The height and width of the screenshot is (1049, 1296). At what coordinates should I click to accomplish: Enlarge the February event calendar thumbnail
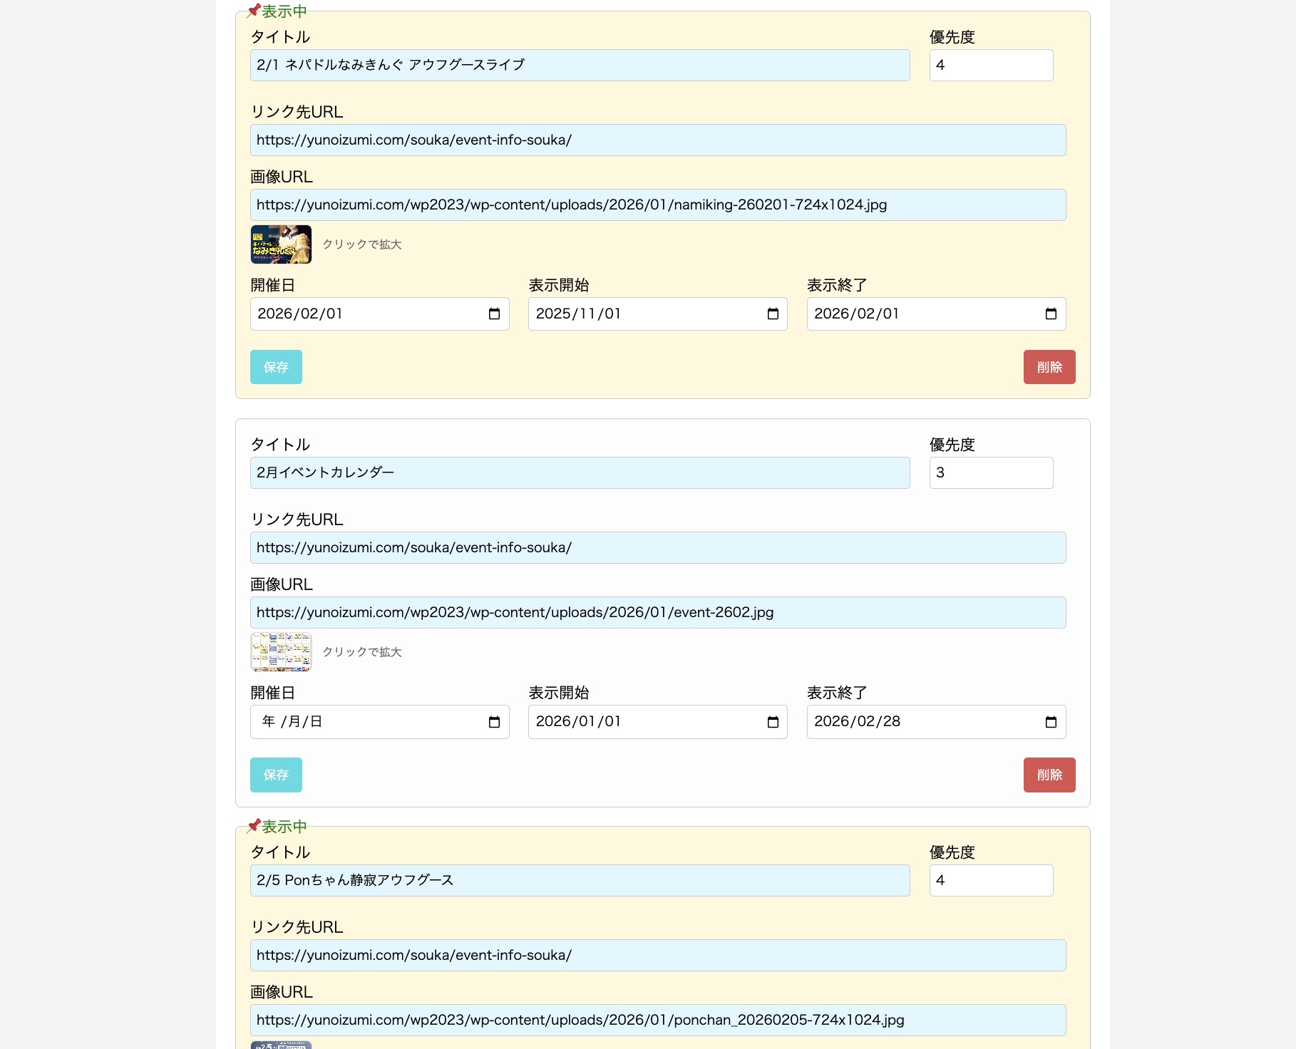[281, 652]
